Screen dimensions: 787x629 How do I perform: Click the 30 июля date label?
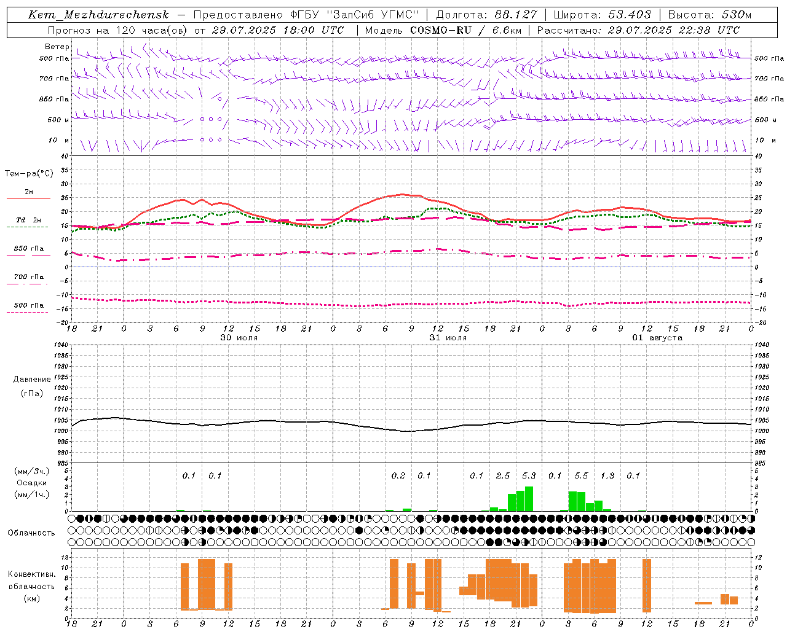click(x=239, y=338)
